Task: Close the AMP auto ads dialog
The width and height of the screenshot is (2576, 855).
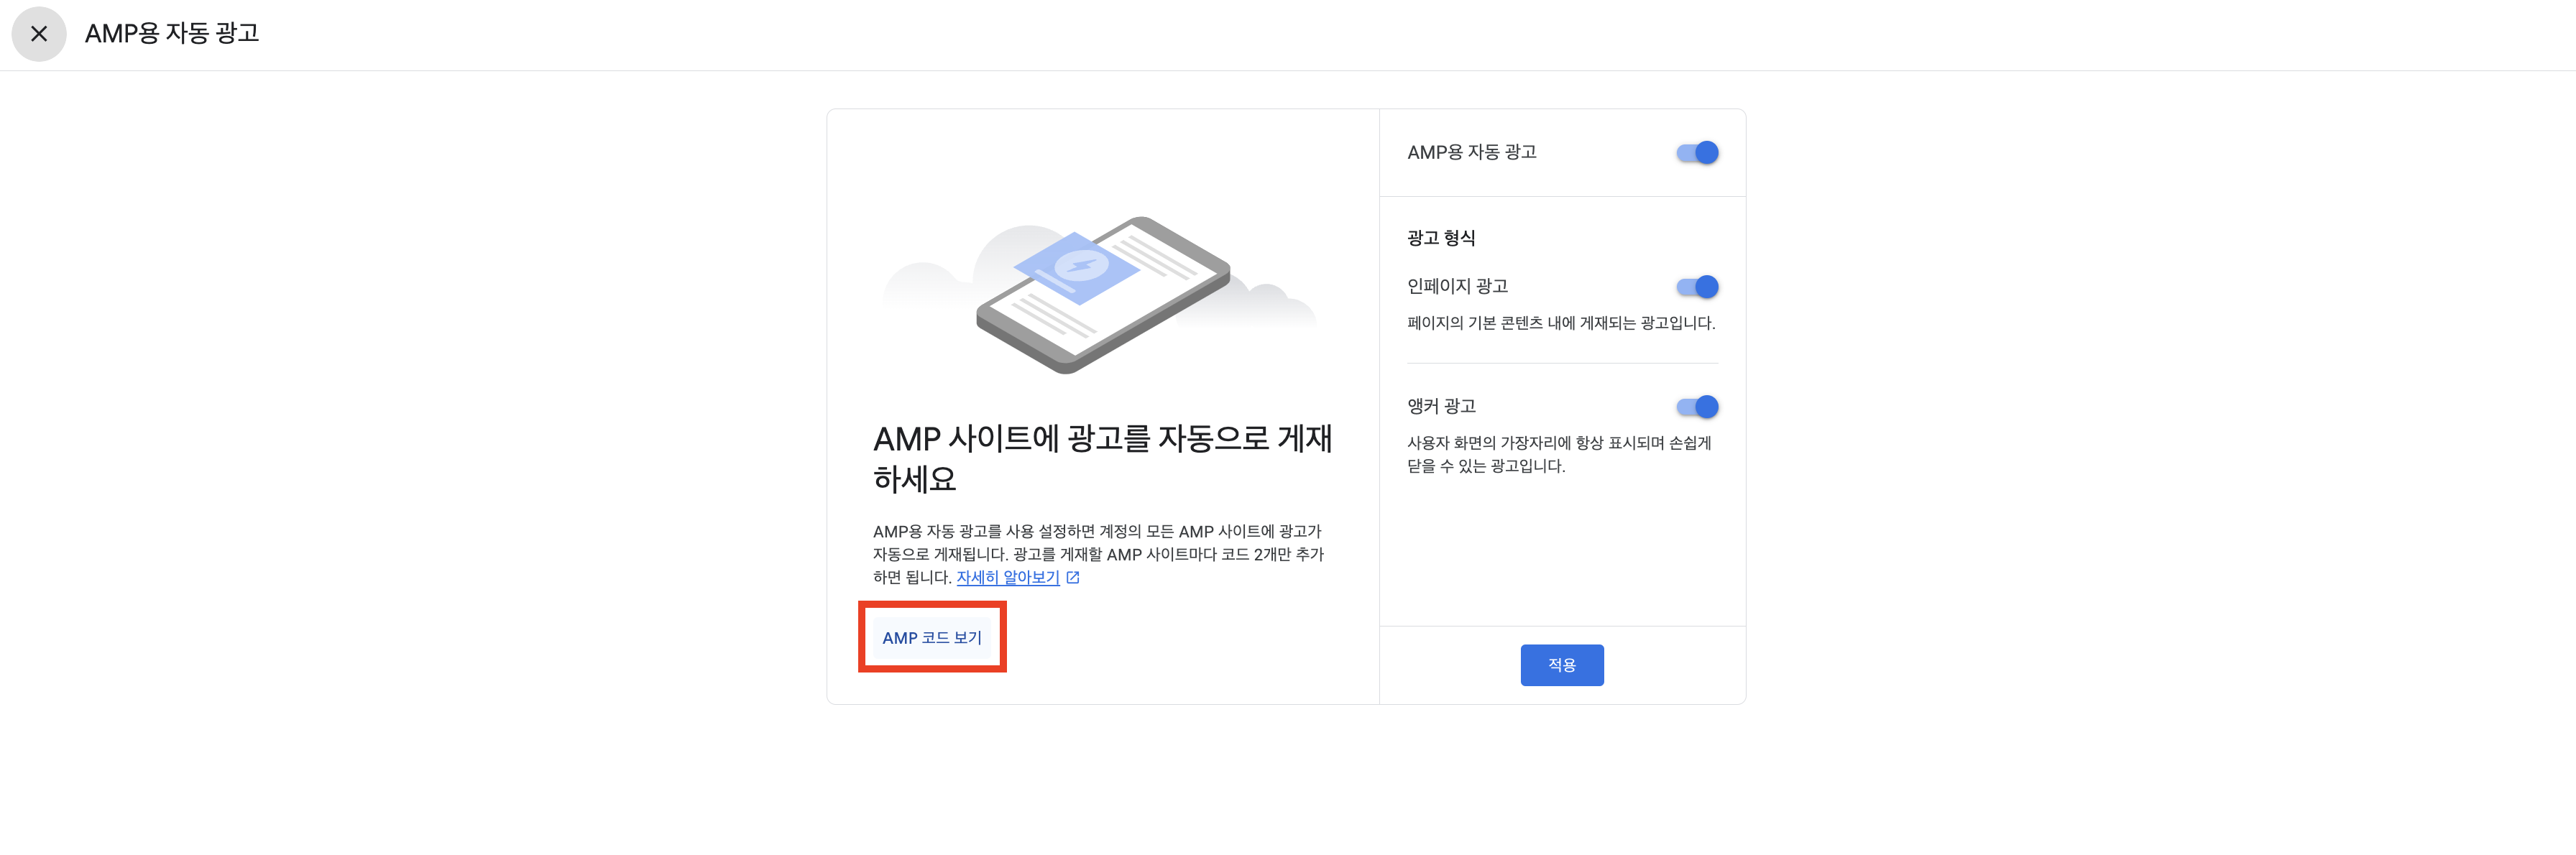Action: [39, 34]
